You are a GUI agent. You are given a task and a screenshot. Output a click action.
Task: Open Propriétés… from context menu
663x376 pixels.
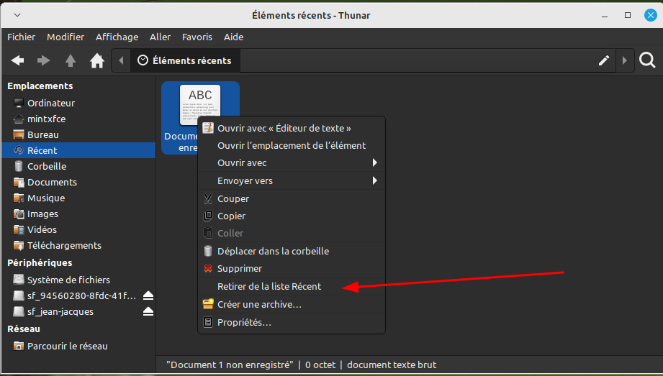pos(292,322)
